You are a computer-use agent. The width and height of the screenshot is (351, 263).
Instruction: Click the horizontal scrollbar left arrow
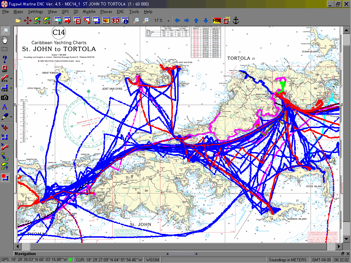pos(18,246)
